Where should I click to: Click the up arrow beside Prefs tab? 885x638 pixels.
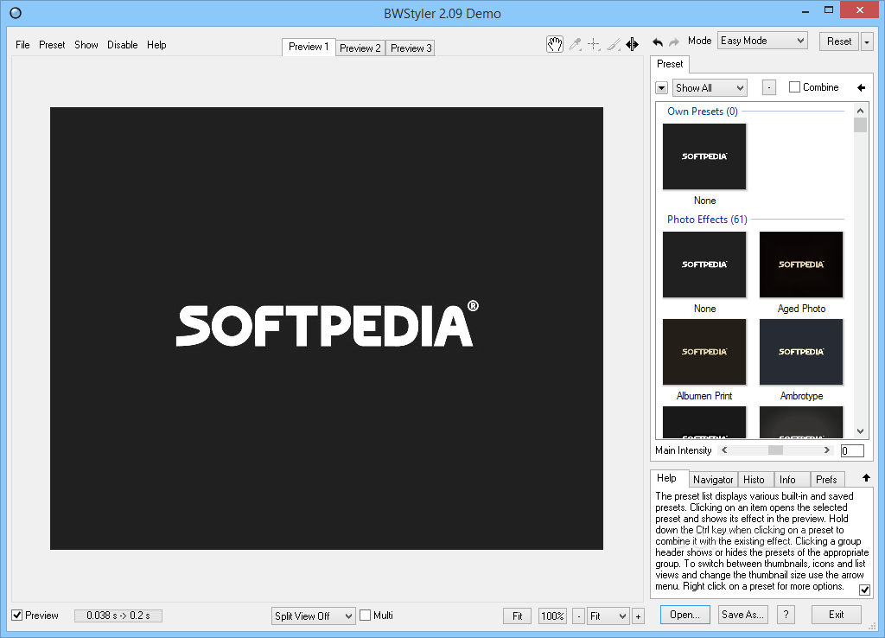[x=866, y=478]
